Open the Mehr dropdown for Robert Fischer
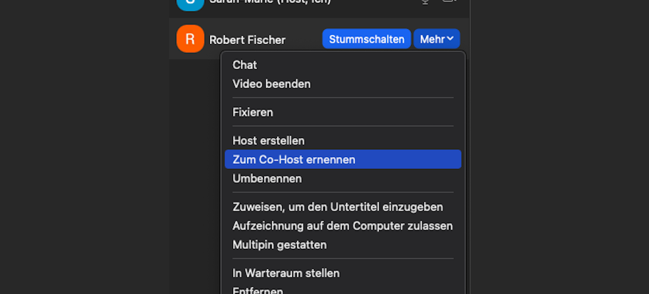 pyautogui.click(x=436, y=39)
